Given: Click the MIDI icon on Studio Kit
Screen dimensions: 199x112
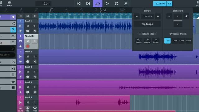Looking at the screenshot, I should (21, 41).
